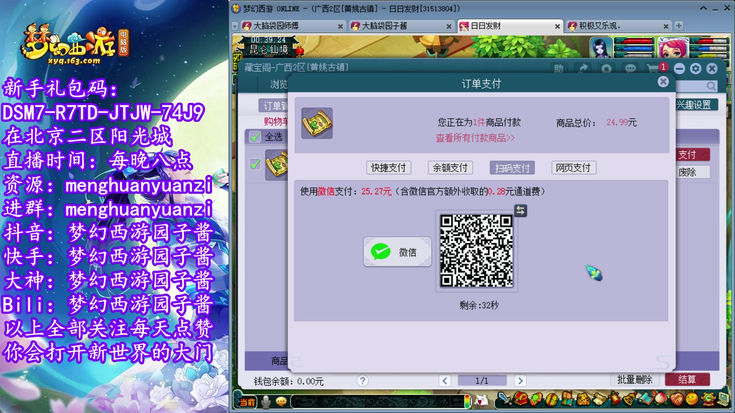
Task: Click the wallet balance question mark help icon
Action: pyautogui.click(x=362, y=380)
